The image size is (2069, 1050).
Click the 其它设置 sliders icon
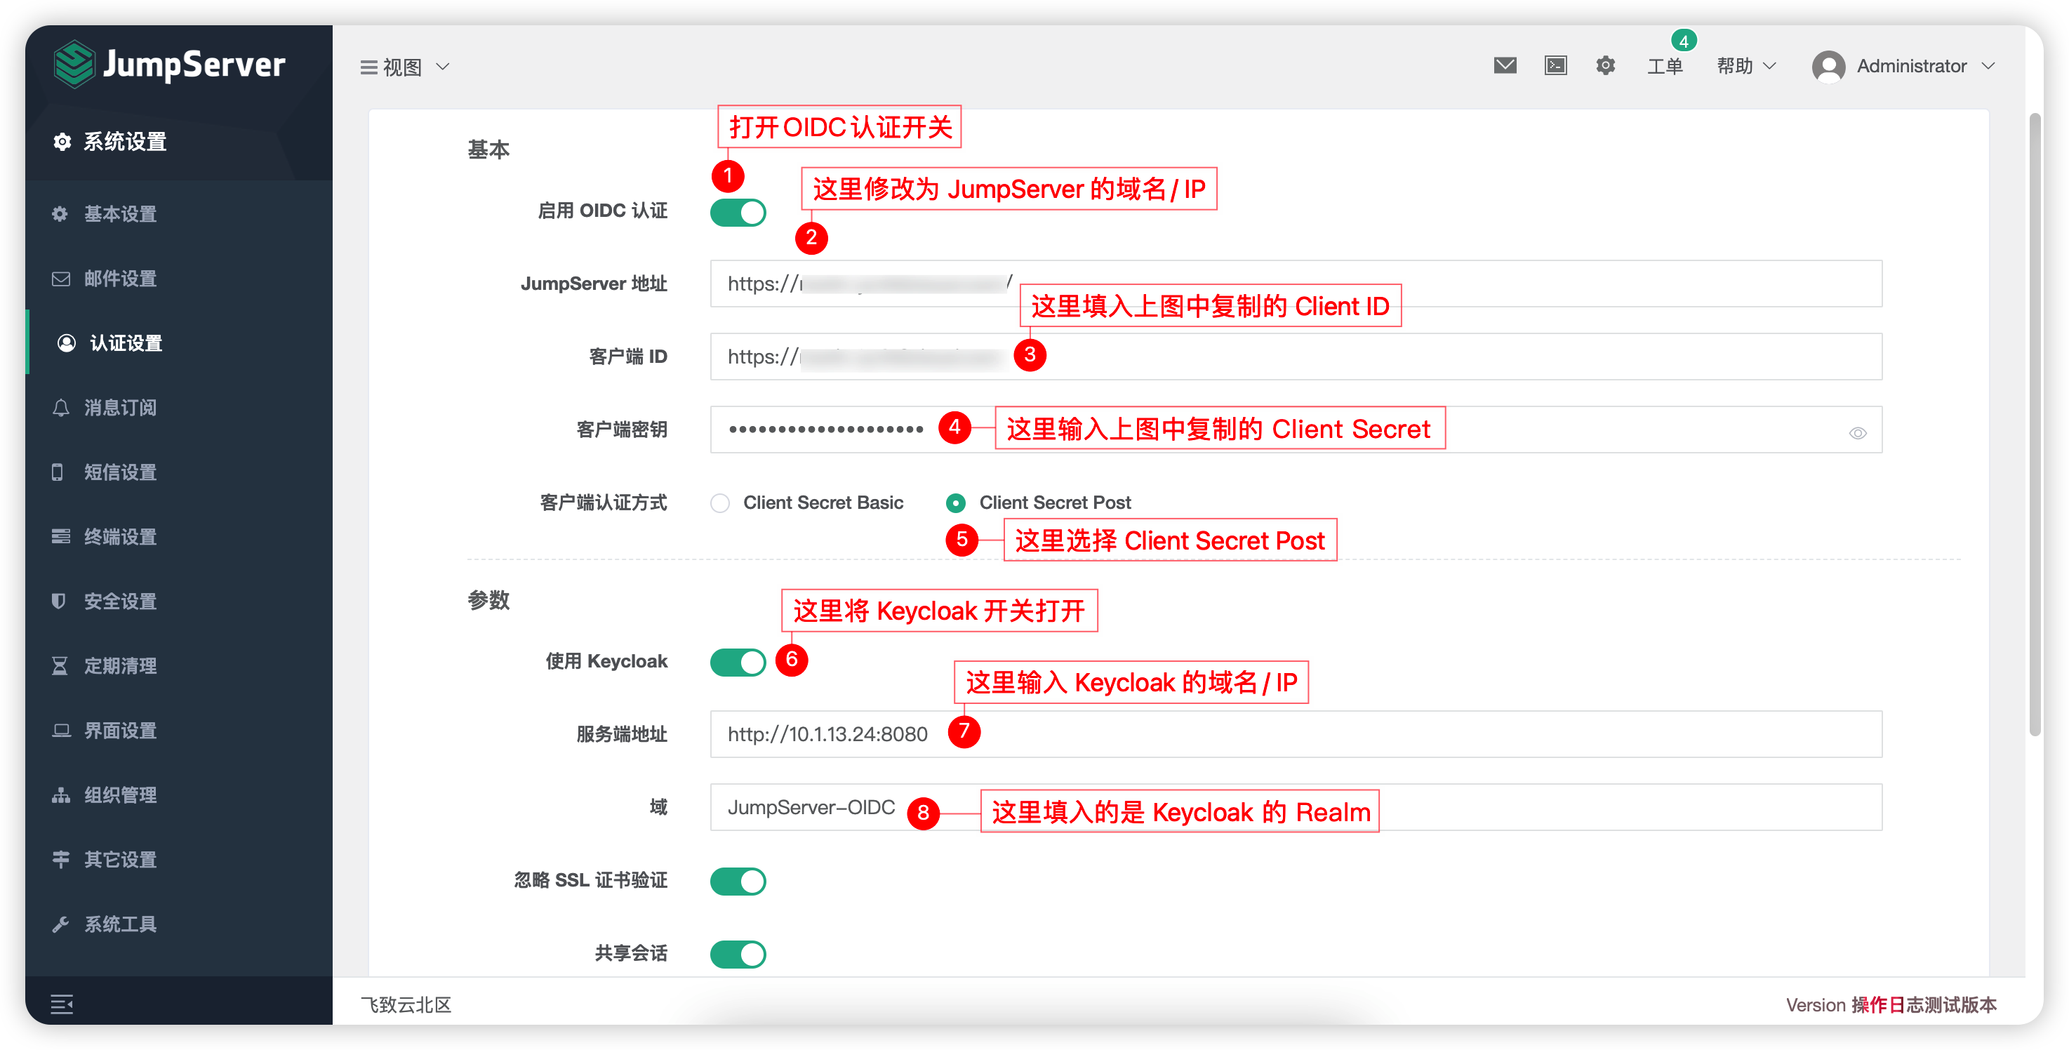pyautogui.click(x=61, y=860)
